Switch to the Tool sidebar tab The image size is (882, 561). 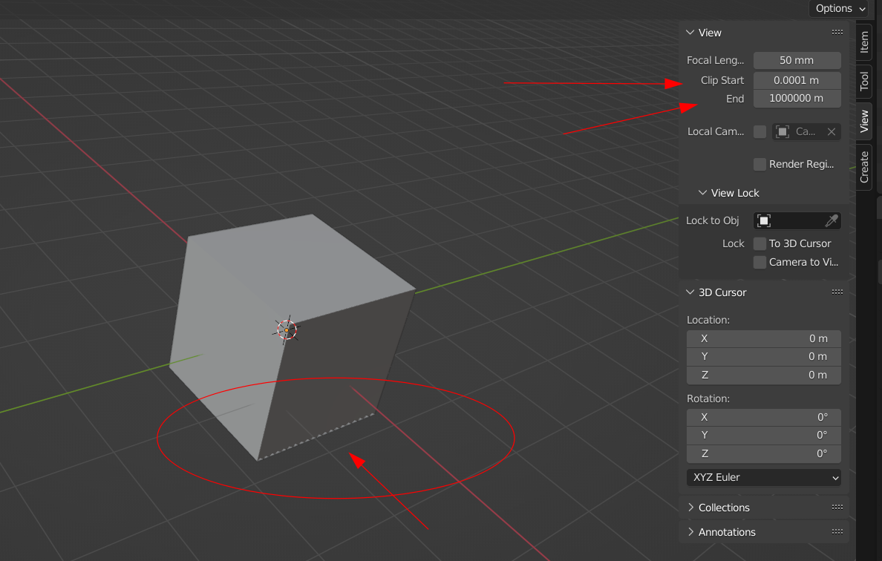point(864,82)
